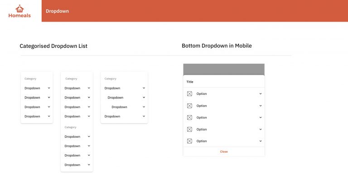This screenshot has height=195, width=348.
Task: Expand the first Option chevron in mobile panel
Action: click(x=261, y=94)
